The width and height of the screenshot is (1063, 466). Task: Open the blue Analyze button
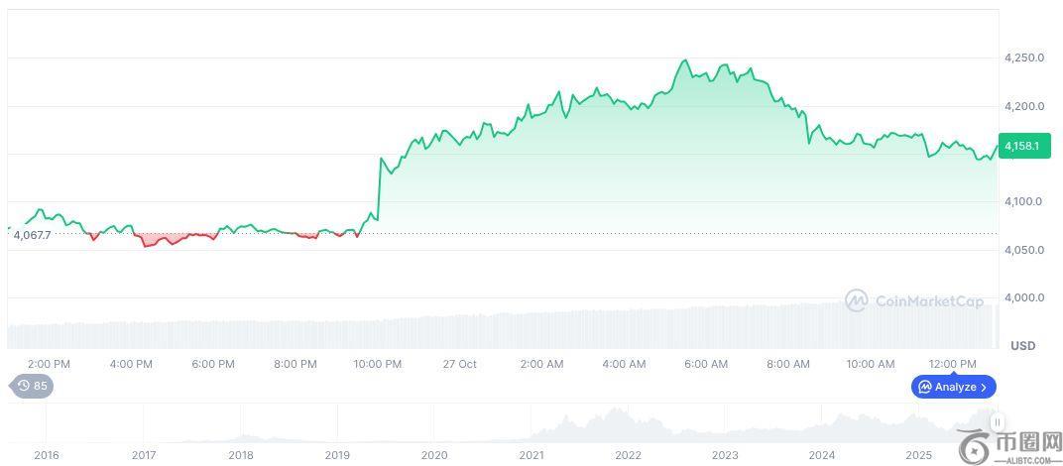click(953, 387)
